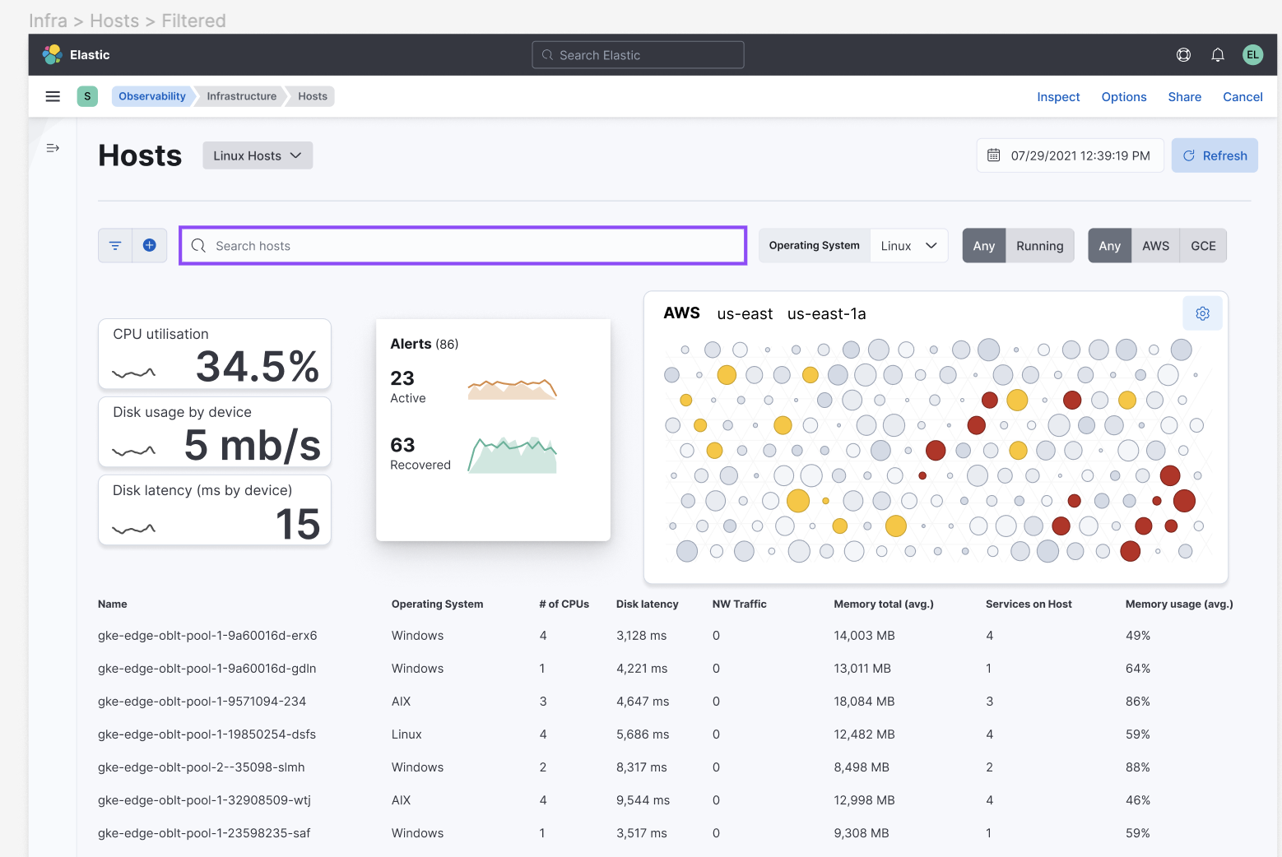Open the notifications bell
The height and width of the screenshot is (857, 1282).
click(1218, 54)
